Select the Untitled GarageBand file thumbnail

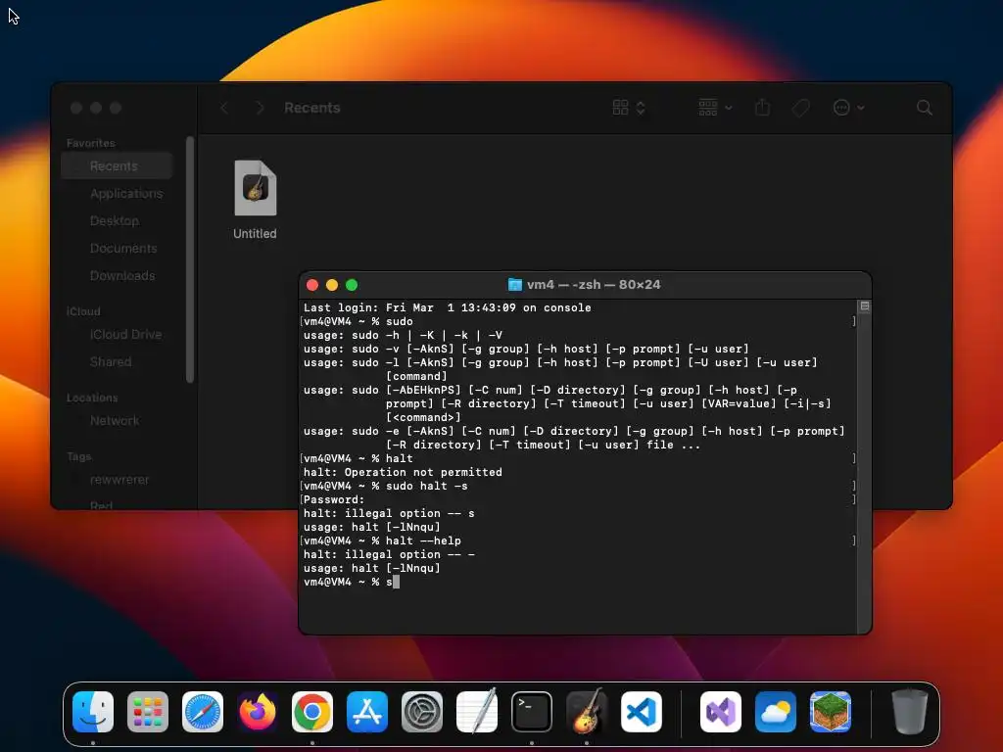tap(256, 188)
